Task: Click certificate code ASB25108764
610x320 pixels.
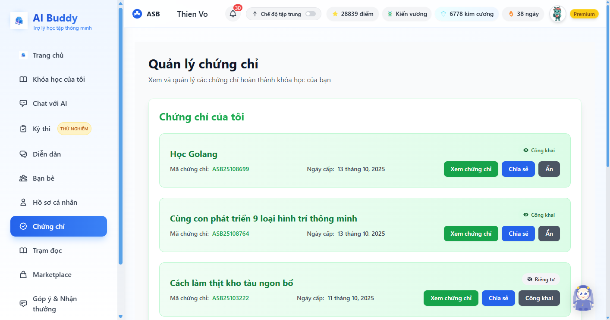Action: [230, 234]
